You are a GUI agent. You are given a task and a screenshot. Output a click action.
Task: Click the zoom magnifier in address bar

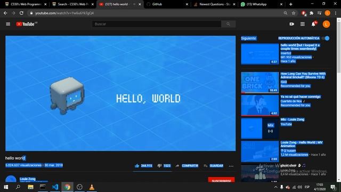[286, 13]
